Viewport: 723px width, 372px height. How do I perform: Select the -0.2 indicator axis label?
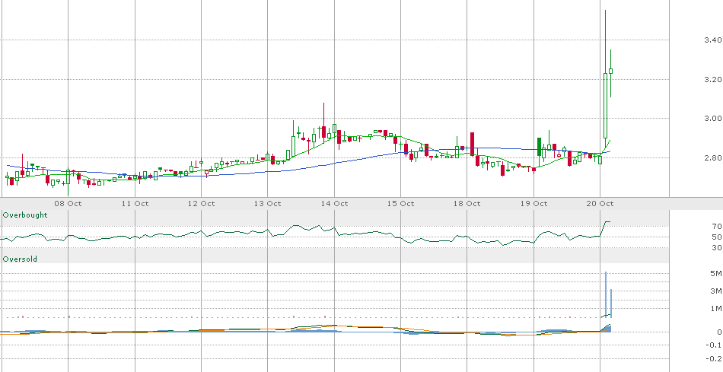[715, 358]
